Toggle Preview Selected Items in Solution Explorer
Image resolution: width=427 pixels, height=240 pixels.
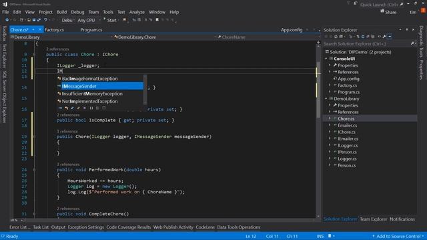390,37
